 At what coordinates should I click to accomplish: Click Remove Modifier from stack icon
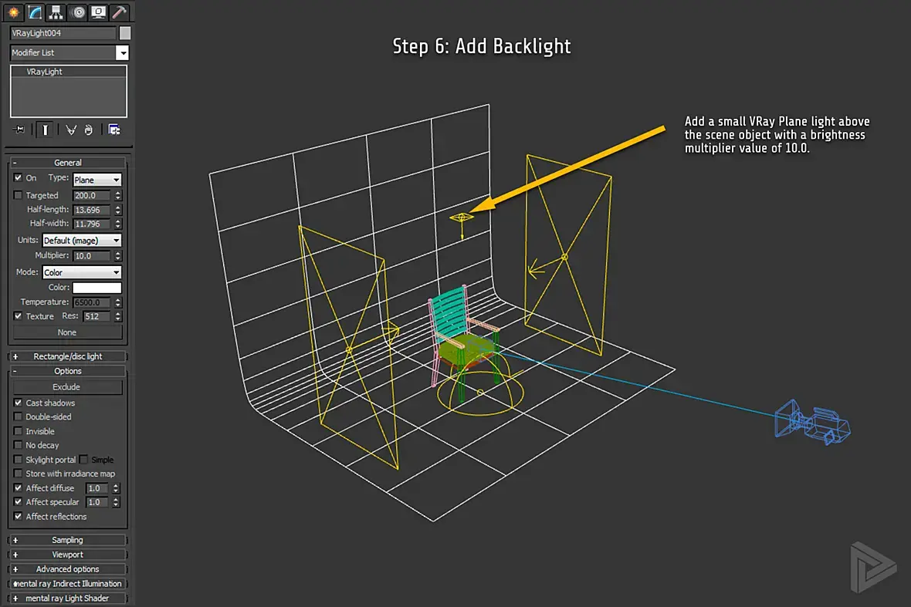click(88, 130)
